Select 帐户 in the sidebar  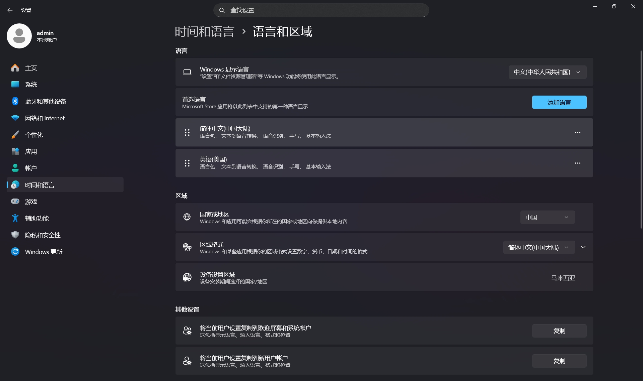[x=31, y=168]
